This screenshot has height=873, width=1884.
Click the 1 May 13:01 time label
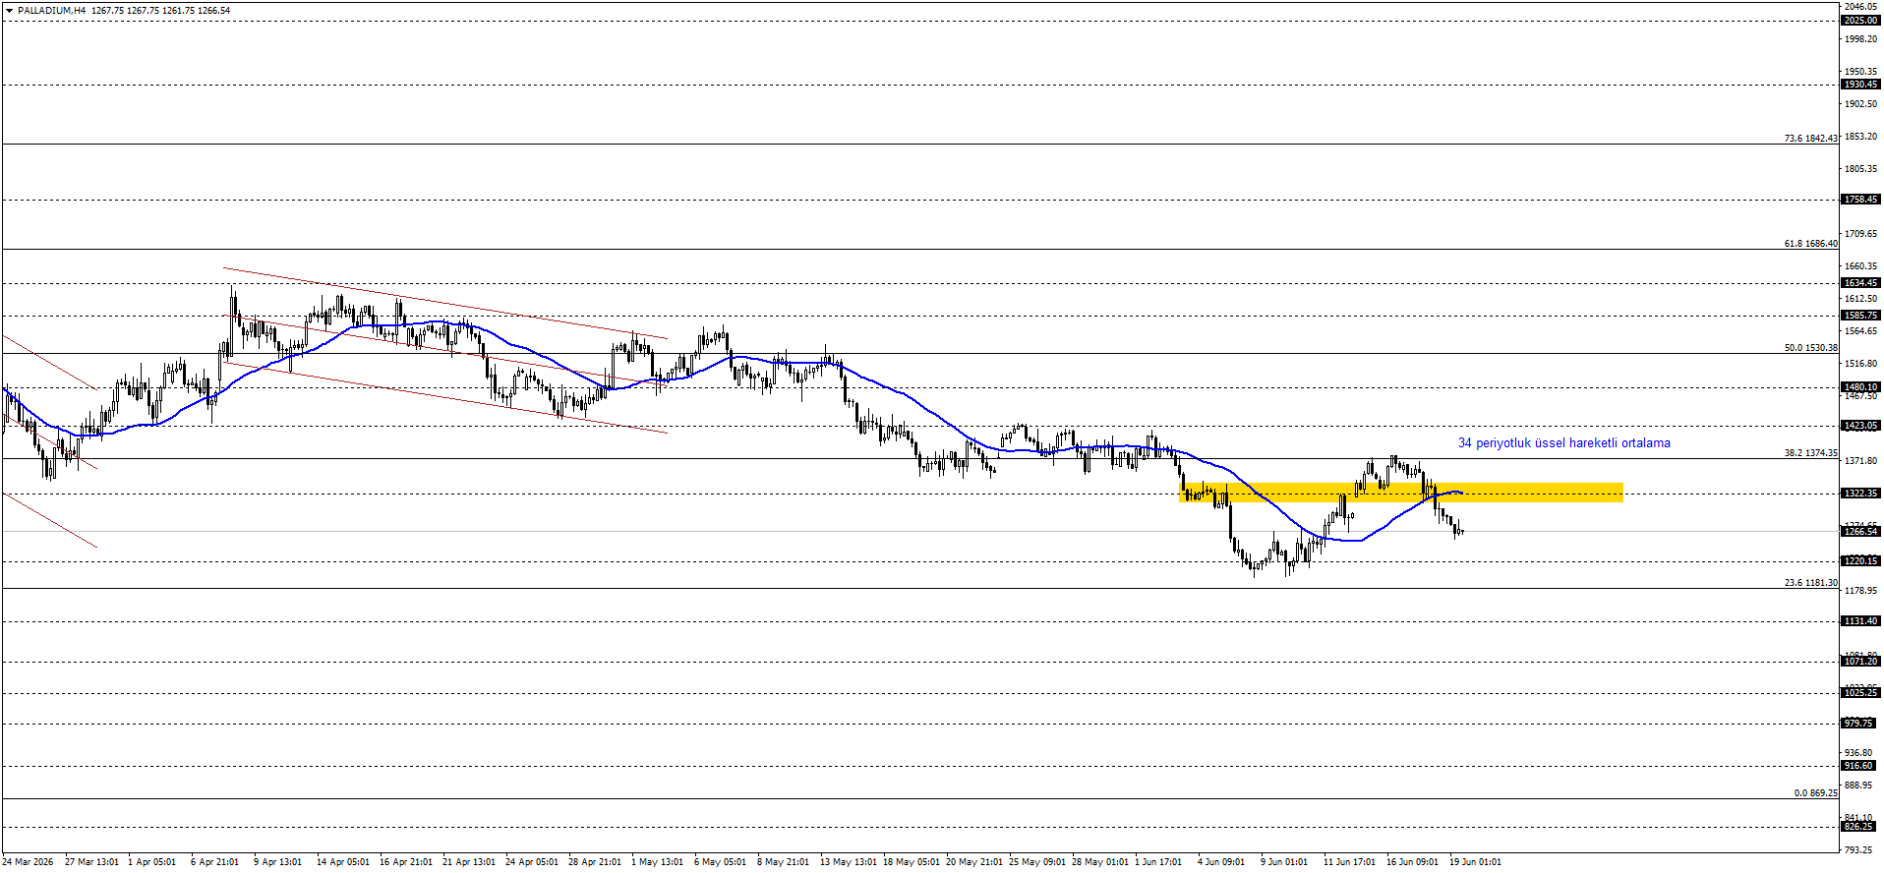tap(657, 862)
